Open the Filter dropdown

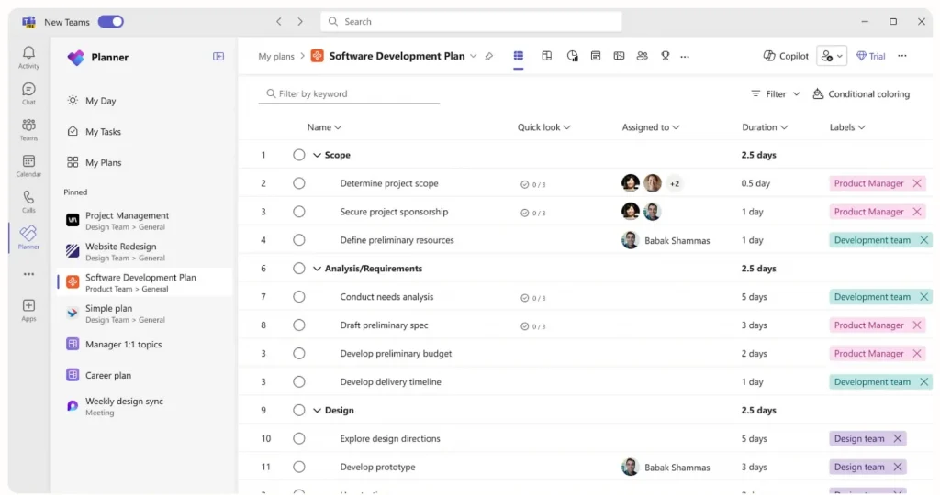[776, 93]
